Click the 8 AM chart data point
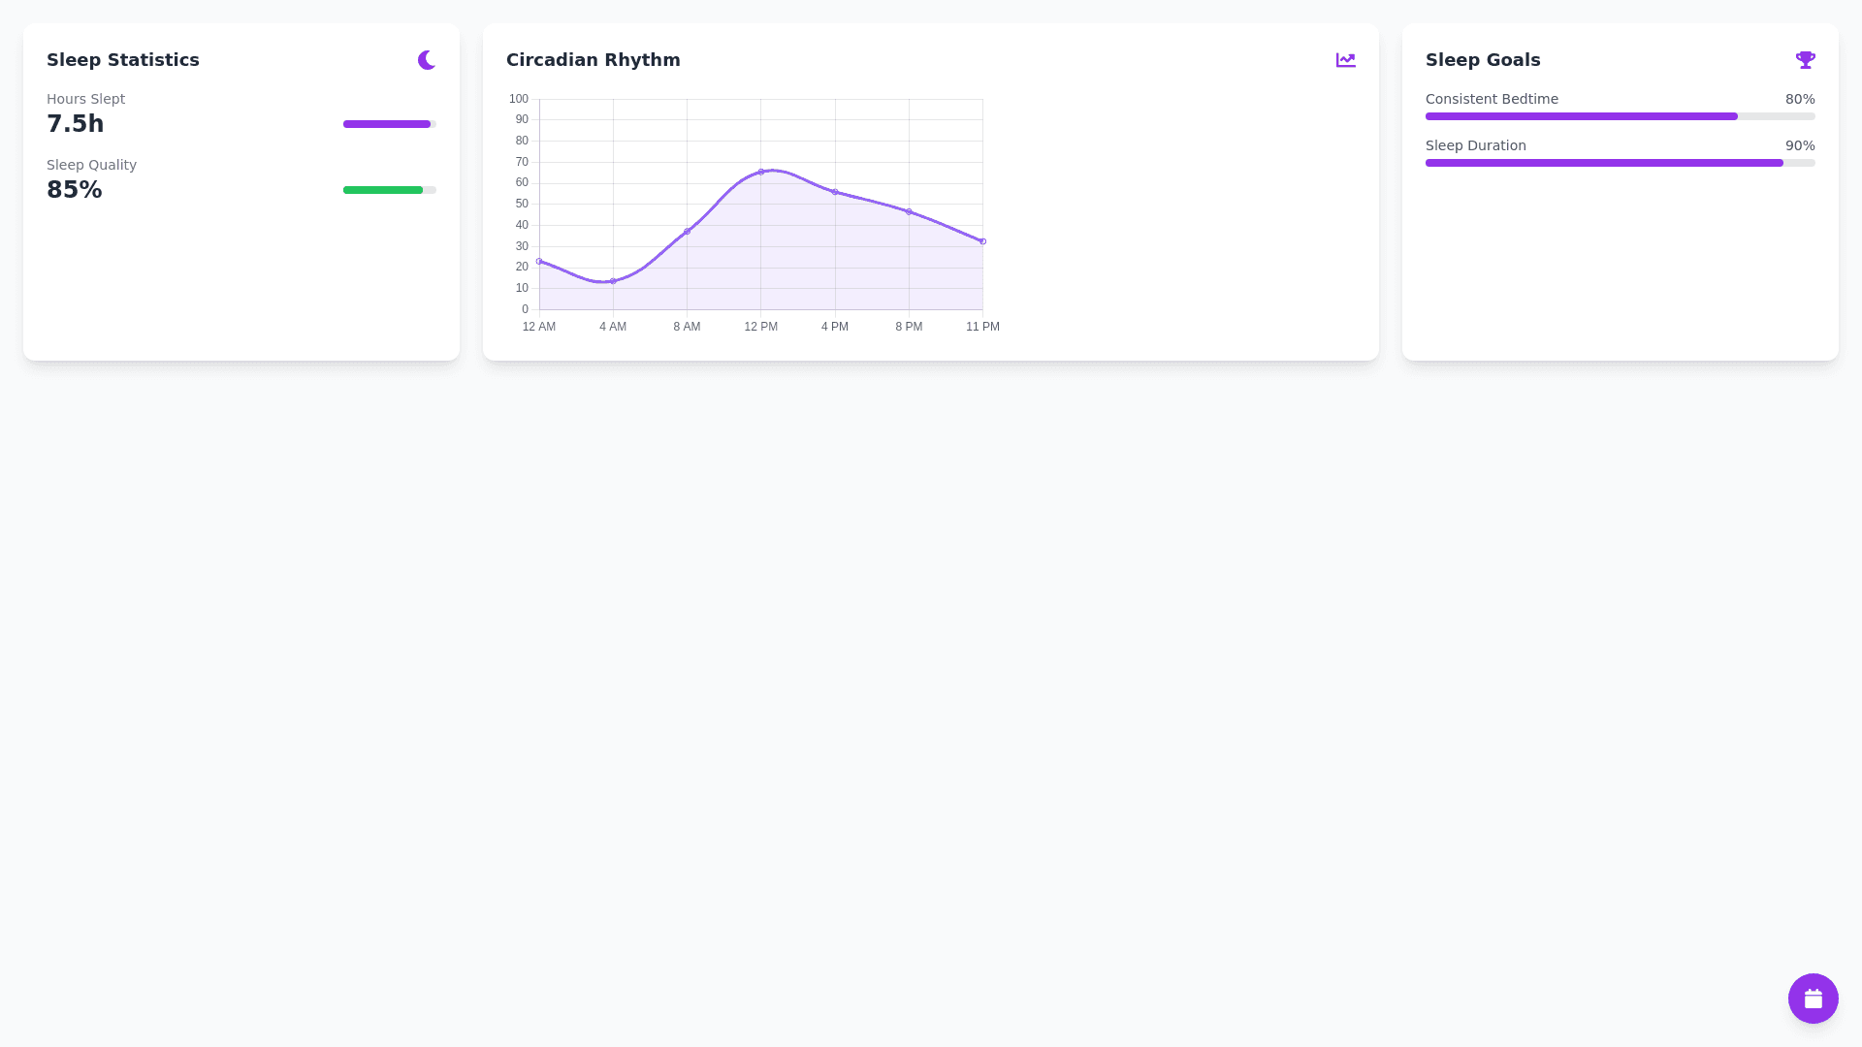The width and height of the screenshot is (1862, 1047). (687, 232)
